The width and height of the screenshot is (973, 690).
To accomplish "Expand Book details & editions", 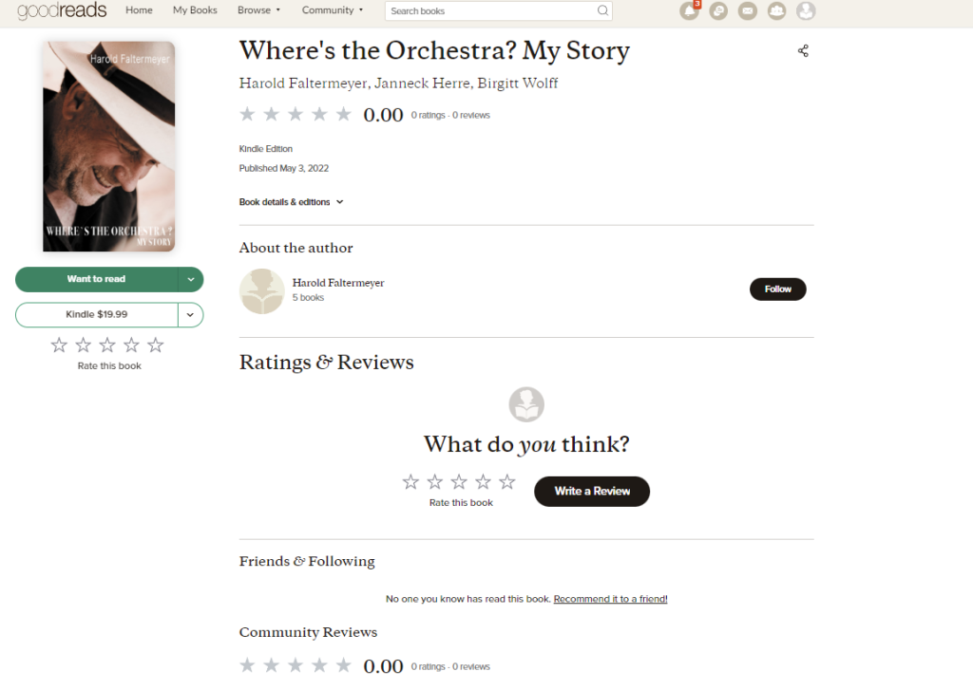I will 291,202.
